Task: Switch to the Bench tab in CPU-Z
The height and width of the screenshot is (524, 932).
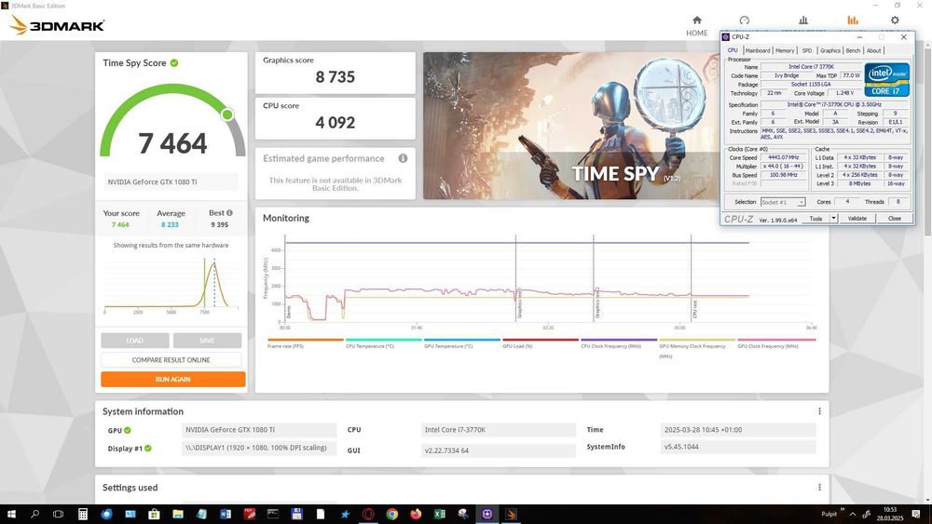Action: 853,50
